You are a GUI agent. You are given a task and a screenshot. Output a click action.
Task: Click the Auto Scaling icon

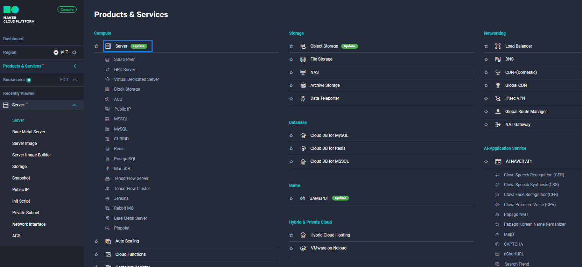point(108,241)
